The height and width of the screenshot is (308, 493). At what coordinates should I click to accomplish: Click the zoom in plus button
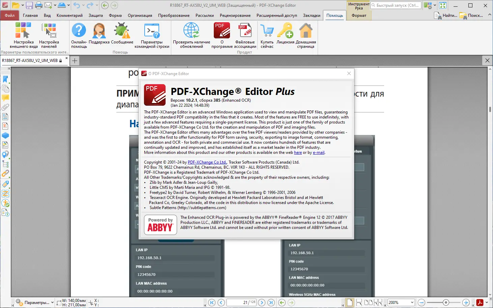tap(466, 303)
